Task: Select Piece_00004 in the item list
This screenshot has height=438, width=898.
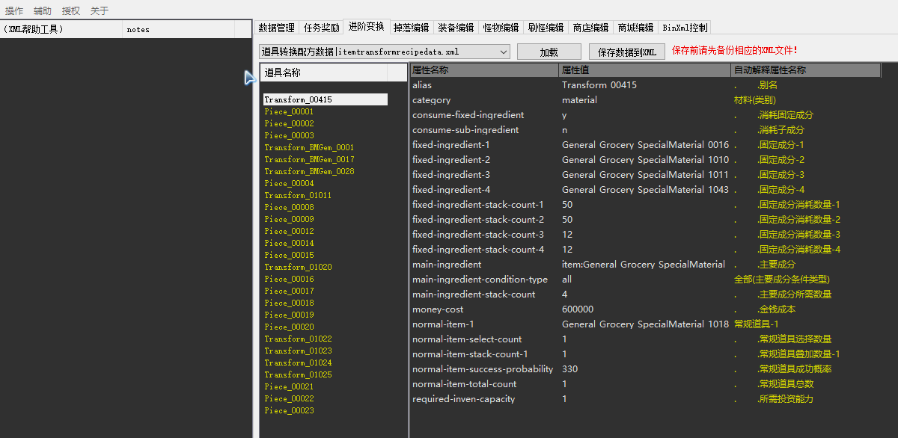Action: pyautogui.click(x=289, y=183)
